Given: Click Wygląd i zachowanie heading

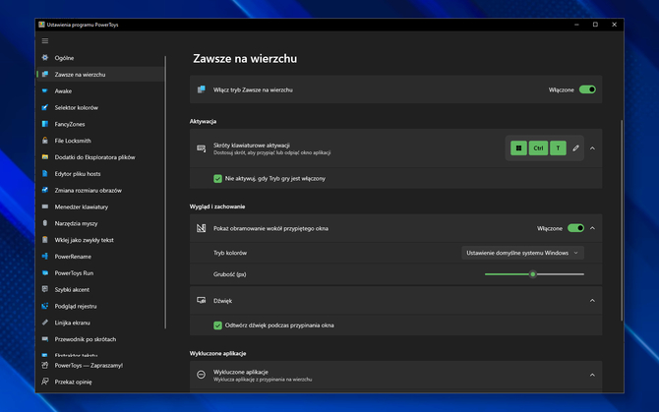Looking at the screenshot, I should (217, 206).
